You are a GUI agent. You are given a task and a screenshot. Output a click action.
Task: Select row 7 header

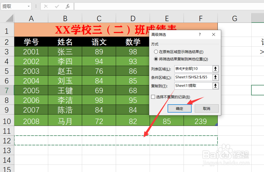pyautogui.click(x=7, y=90)
